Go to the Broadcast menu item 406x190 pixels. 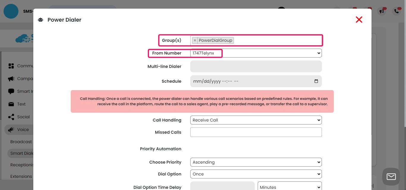[x=21, y=142]
